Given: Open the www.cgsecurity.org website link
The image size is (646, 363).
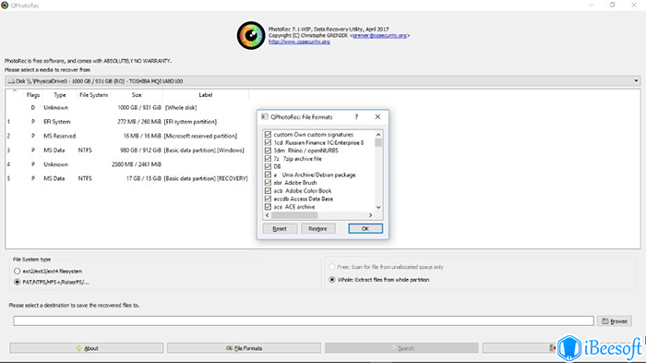Looking at the screenshot, I should pyautogui.click(x=299, y=42).
